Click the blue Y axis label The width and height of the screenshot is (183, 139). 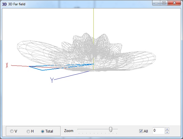52,80
